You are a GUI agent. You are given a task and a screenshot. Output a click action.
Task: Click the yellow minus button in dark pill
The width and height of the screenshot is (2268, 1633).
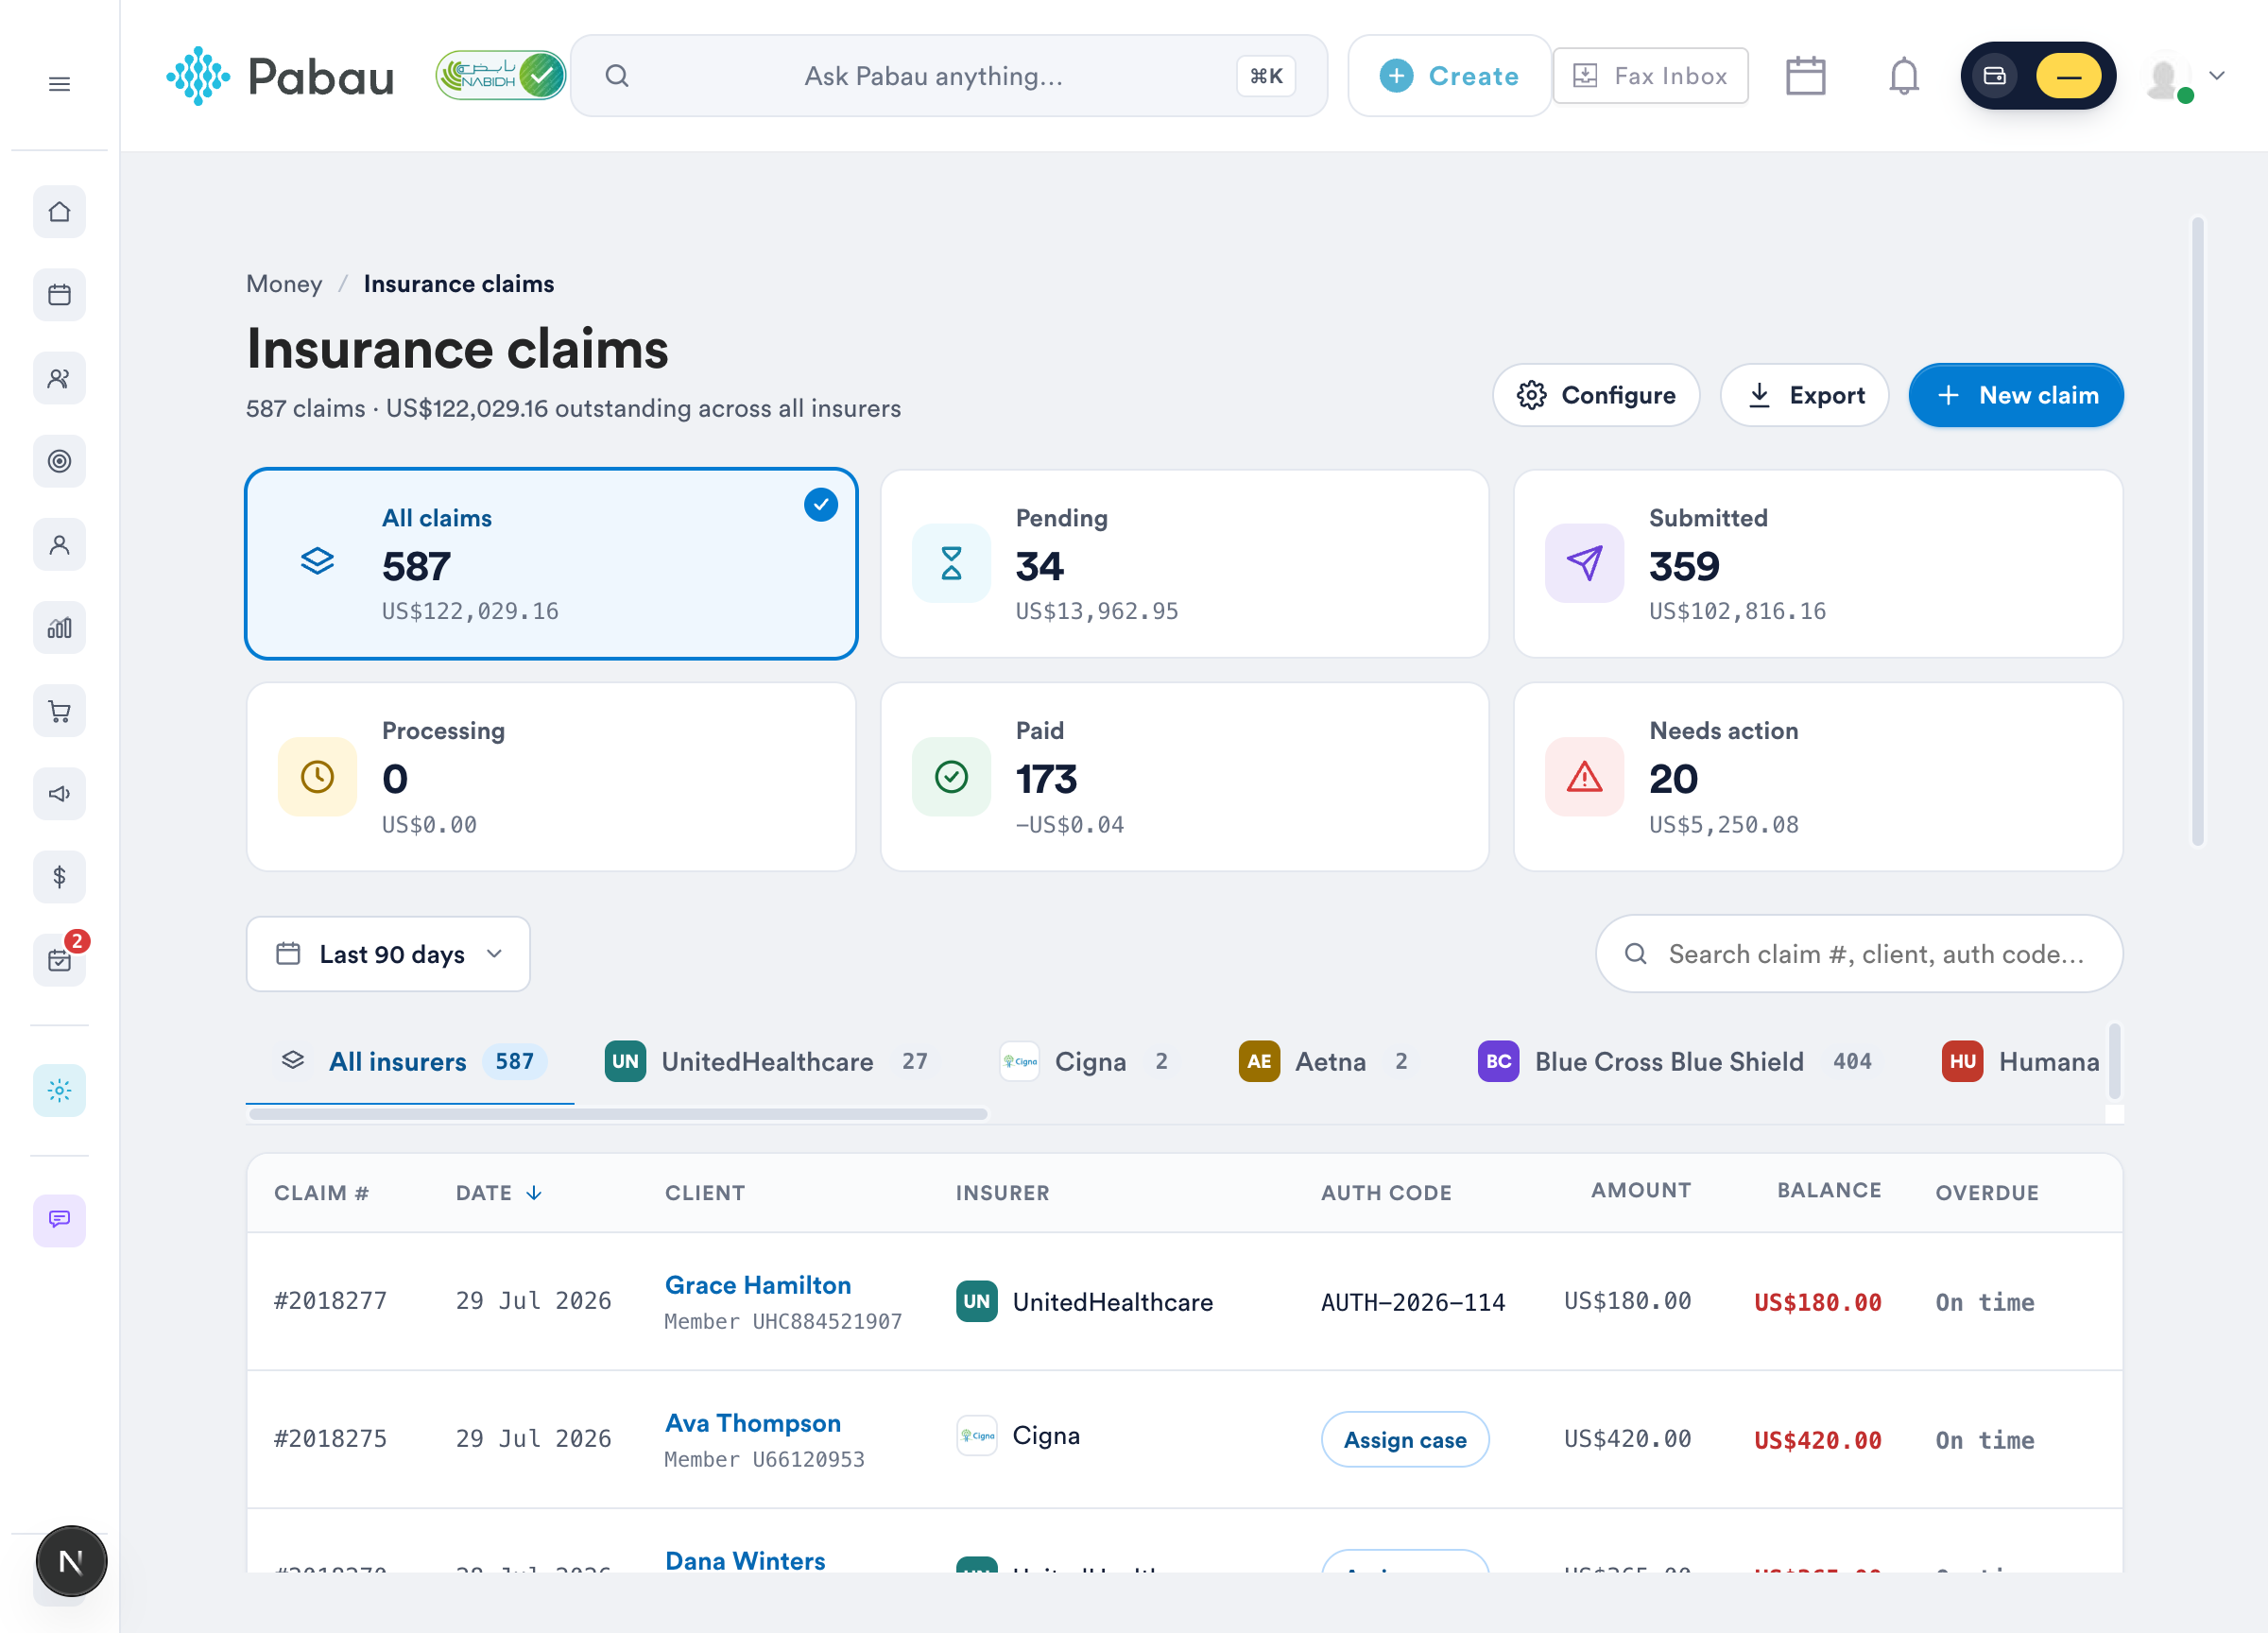tap(2068, 76)
